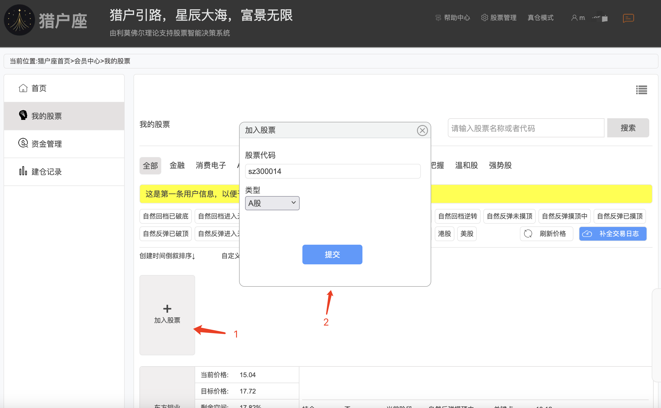The height and width of the screenshot is (408, 661).
Task: Click the Orion constellation logo
Action: pos(19,20)
